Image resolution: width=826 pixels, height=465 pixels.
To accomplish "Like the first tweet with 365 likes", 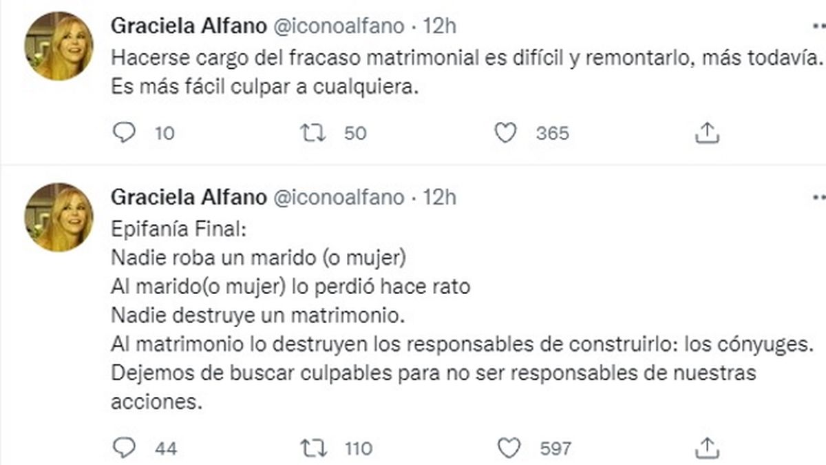I will click(x=507, y=132).
